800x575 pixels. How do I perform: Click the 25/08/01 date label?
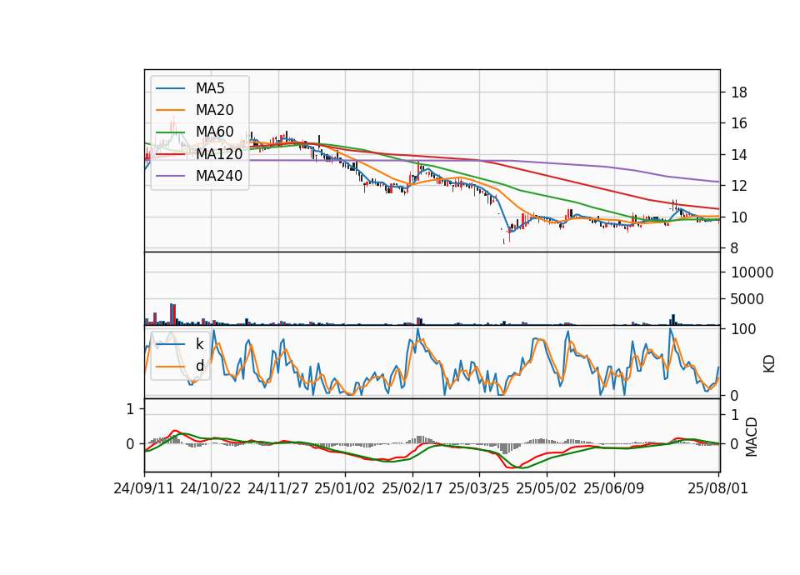(717, 488)
